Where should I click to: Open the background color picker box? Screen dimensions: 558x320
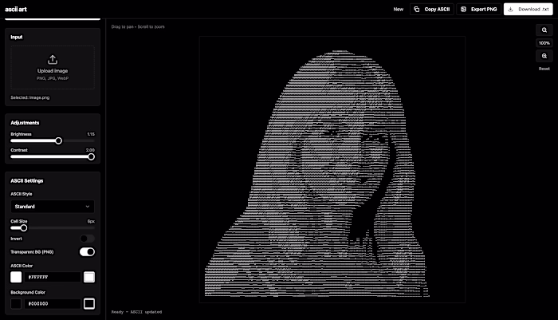point(89,303)
